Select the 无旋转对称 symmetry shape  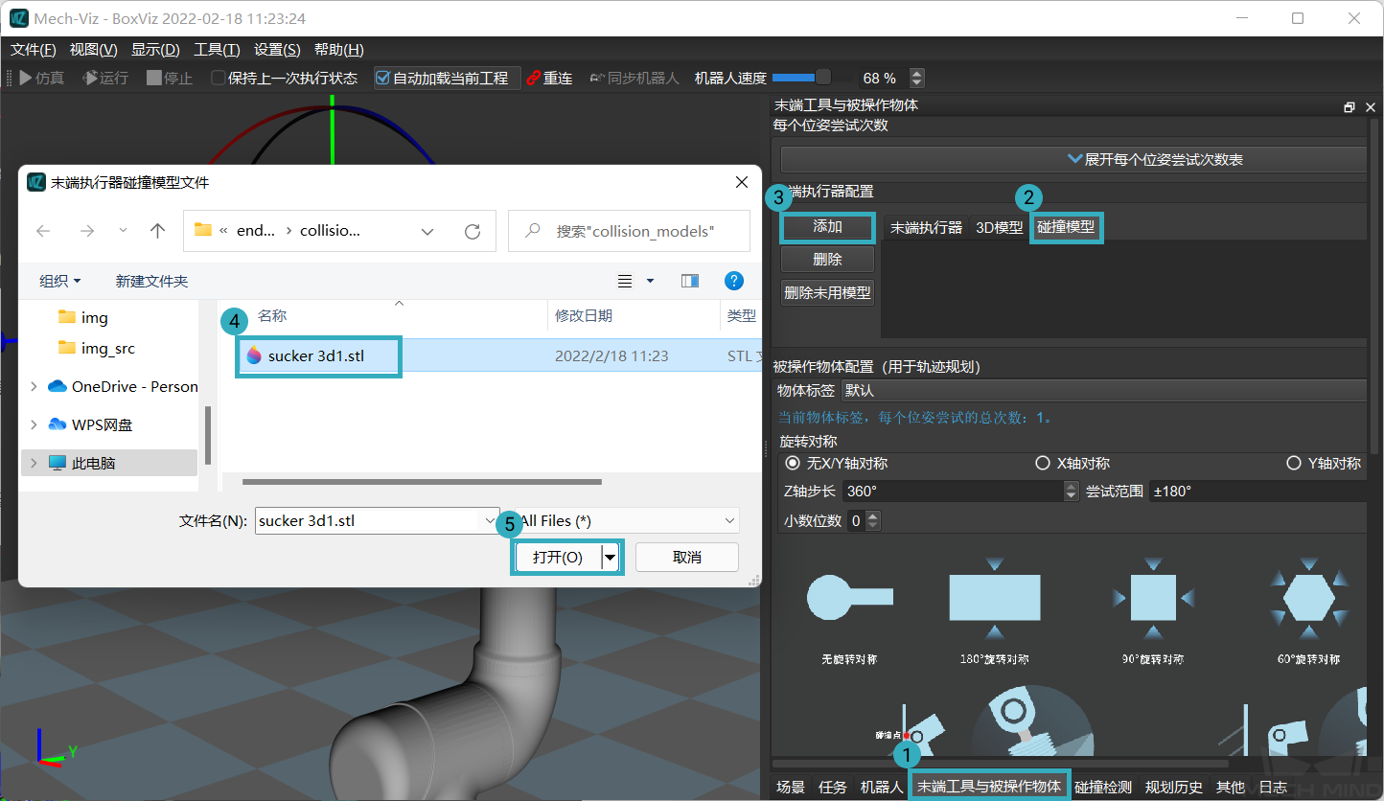coord(850,597)
